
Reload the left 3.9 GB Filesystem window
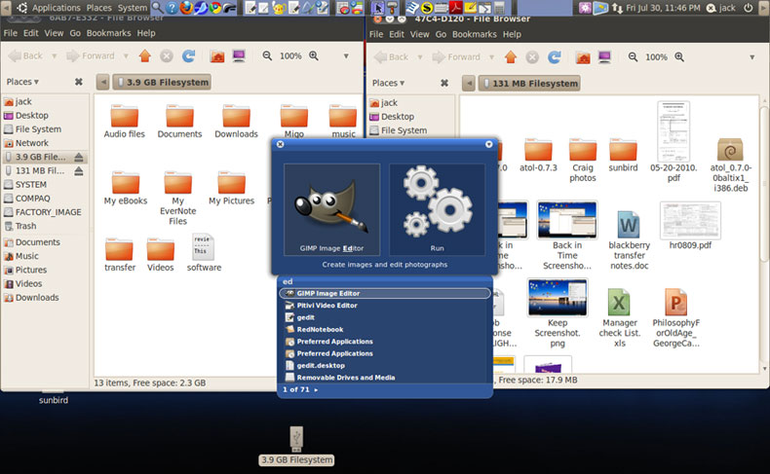[188, 55]
